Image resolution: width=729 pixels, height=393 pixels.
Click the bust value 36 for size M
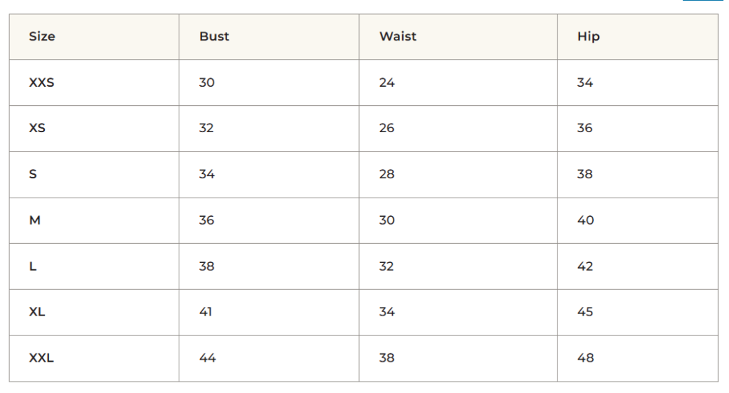[206, 220]
